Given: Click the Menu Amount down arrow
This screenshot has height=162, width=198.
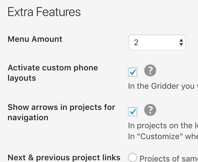Looking at the screenshot, I should tap(181, 45).
